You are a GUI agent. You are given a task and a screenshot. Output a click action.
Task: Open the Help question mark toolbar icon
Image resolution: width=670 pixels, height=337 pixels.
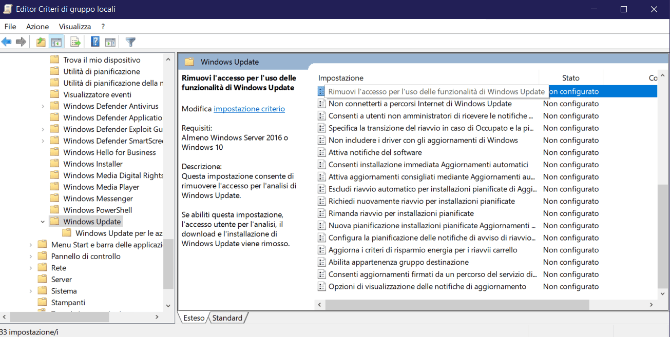pyautogui.click(x=95, y=42)
